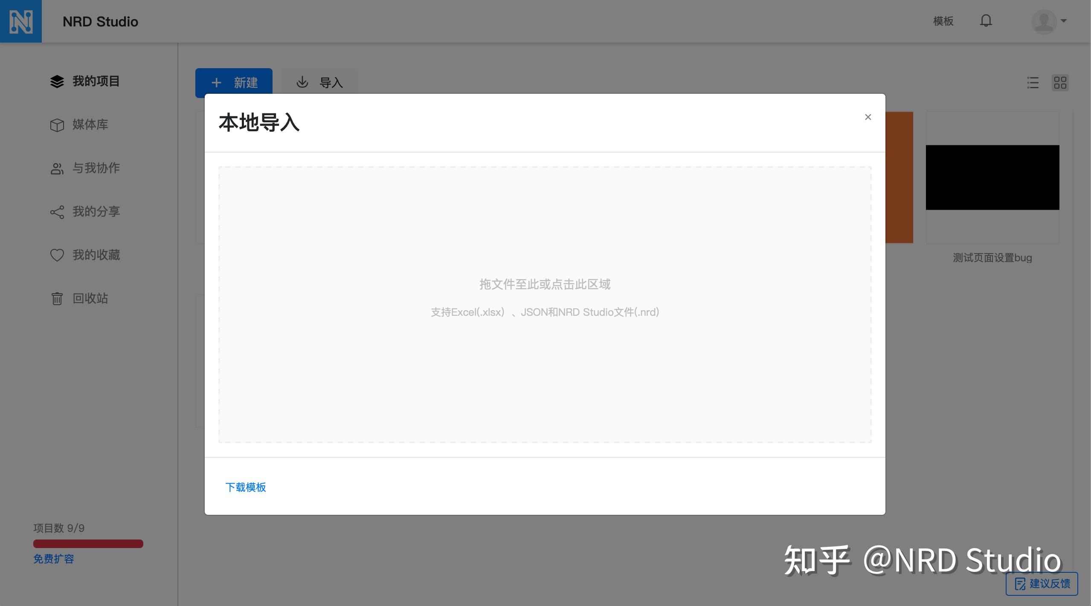The width and height of the screenshot is (1091, 606).
Task: Open 我的收藏 favorites section
Action: click(96, 255)
